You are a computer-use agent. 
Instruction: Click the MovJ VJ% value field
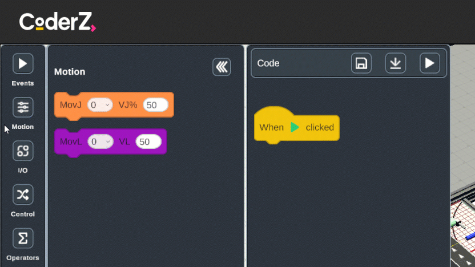click(155, 105)
